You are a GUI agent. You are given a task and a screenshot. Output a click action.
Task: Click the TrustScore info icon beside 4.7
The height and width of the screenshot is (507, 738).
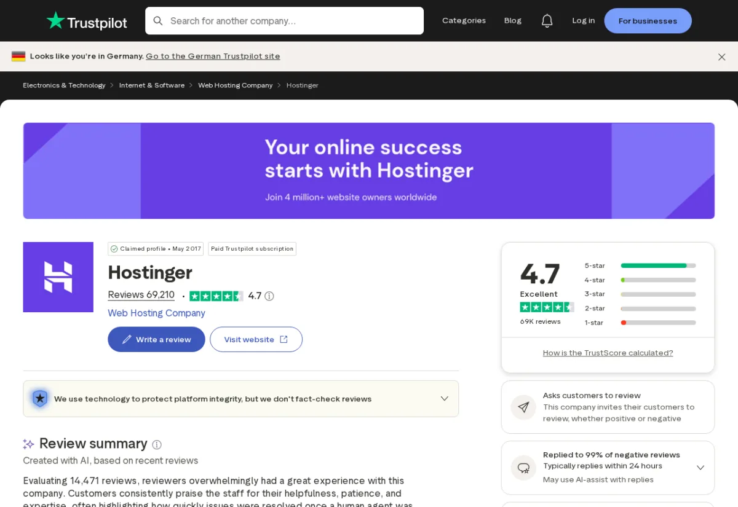269,296
